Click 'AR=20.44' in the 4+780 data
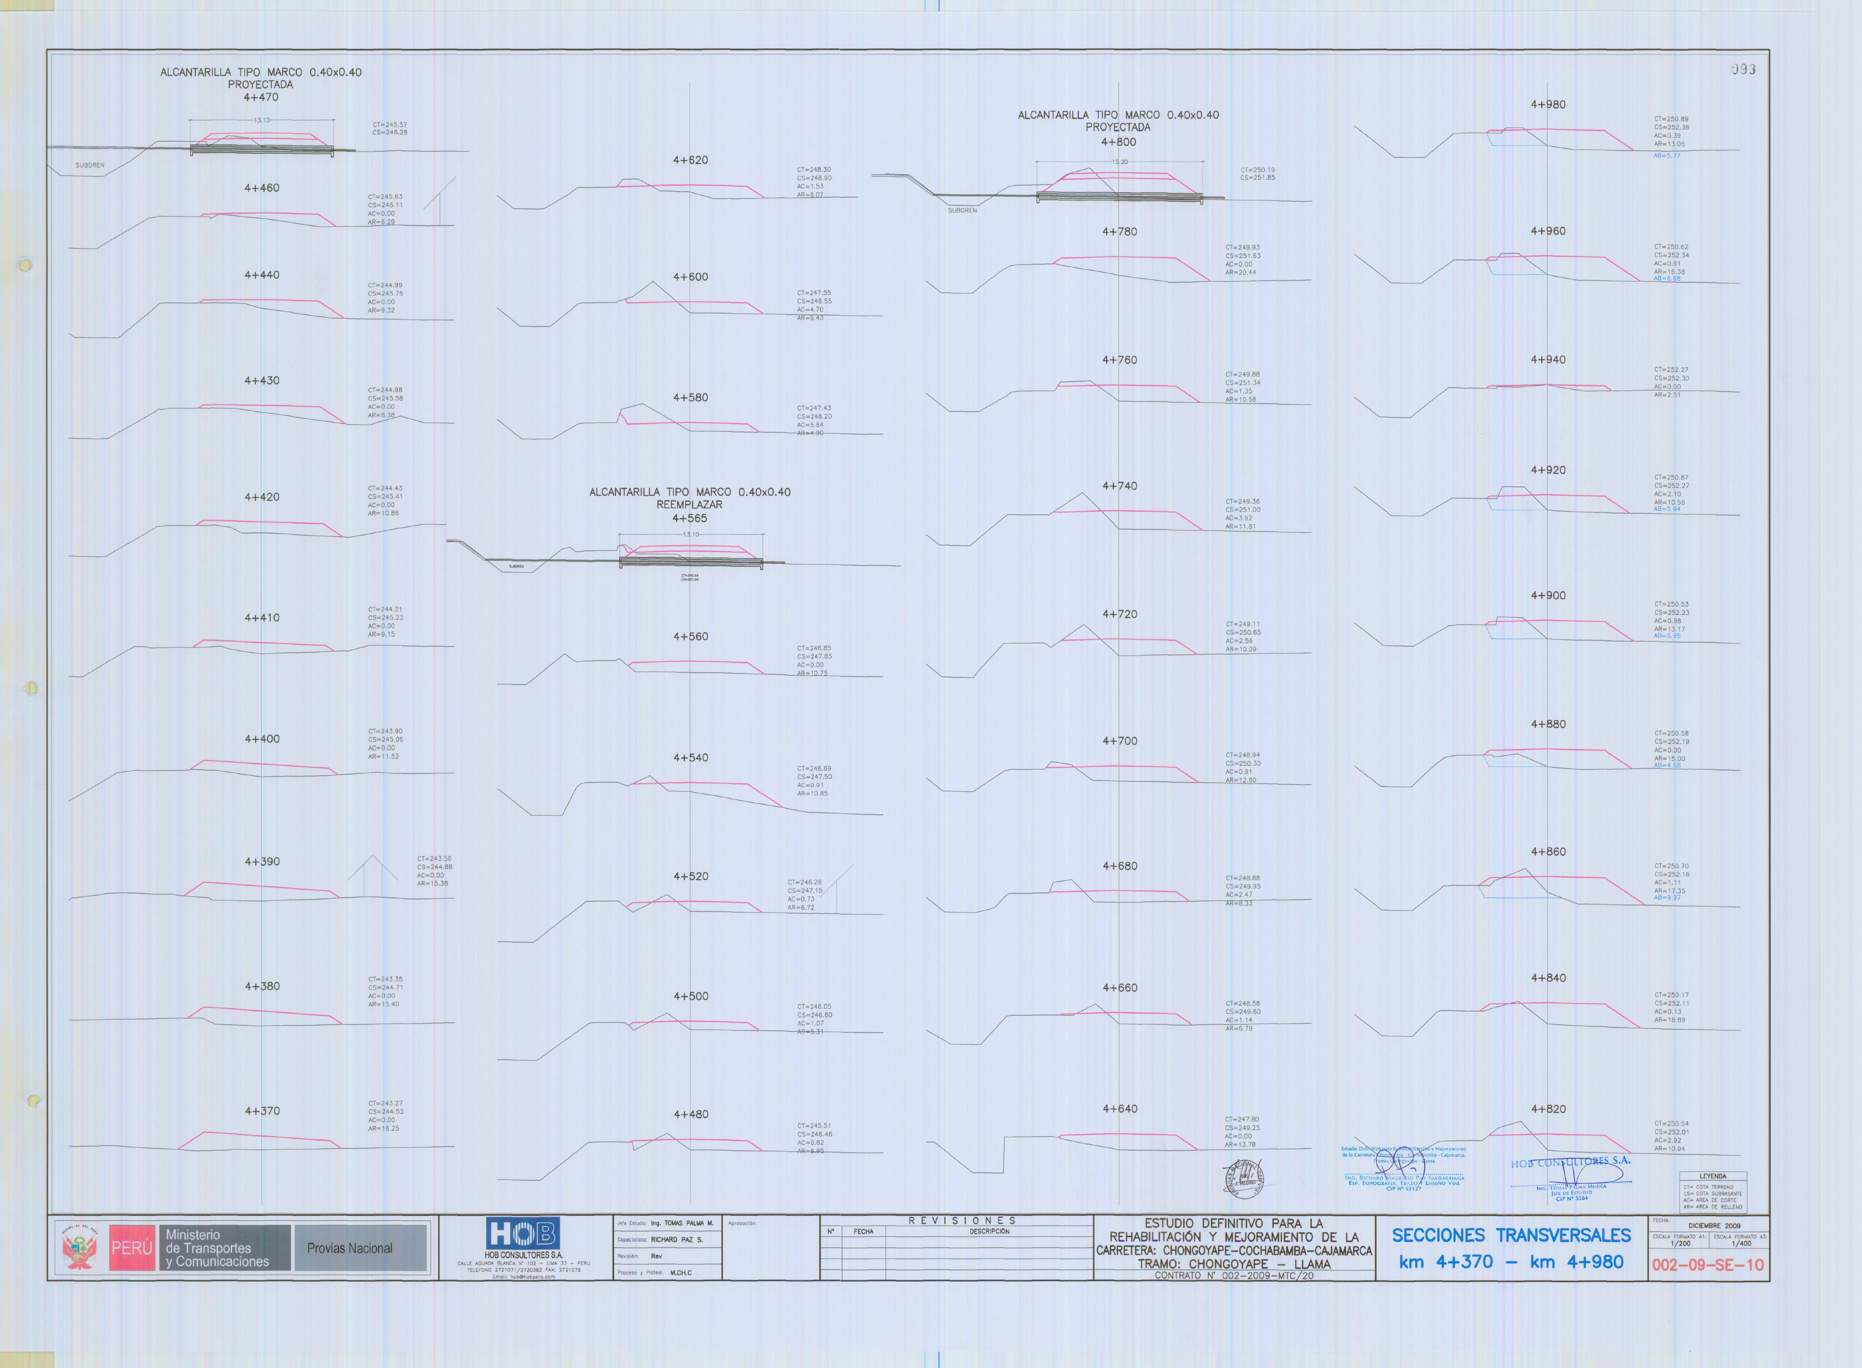The height and width of the screenshot is (1368, 1862). 1241,272
